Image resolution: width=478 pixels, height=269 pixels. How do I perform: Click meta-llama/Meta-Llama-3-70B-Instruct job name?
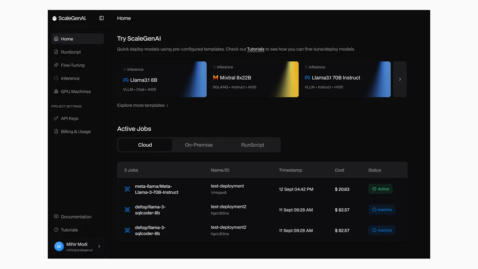[157, 189]
